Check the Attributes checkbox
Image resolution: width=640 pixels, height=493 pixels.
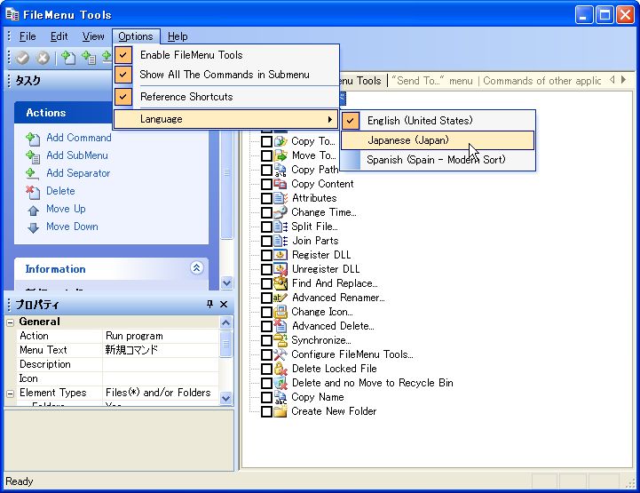(266, 198)
